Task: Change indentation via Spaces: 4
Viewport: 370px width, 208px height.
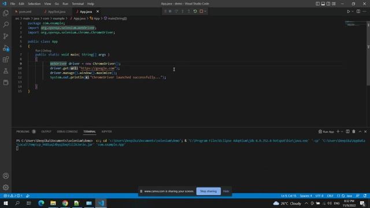Action: [306, 196]
